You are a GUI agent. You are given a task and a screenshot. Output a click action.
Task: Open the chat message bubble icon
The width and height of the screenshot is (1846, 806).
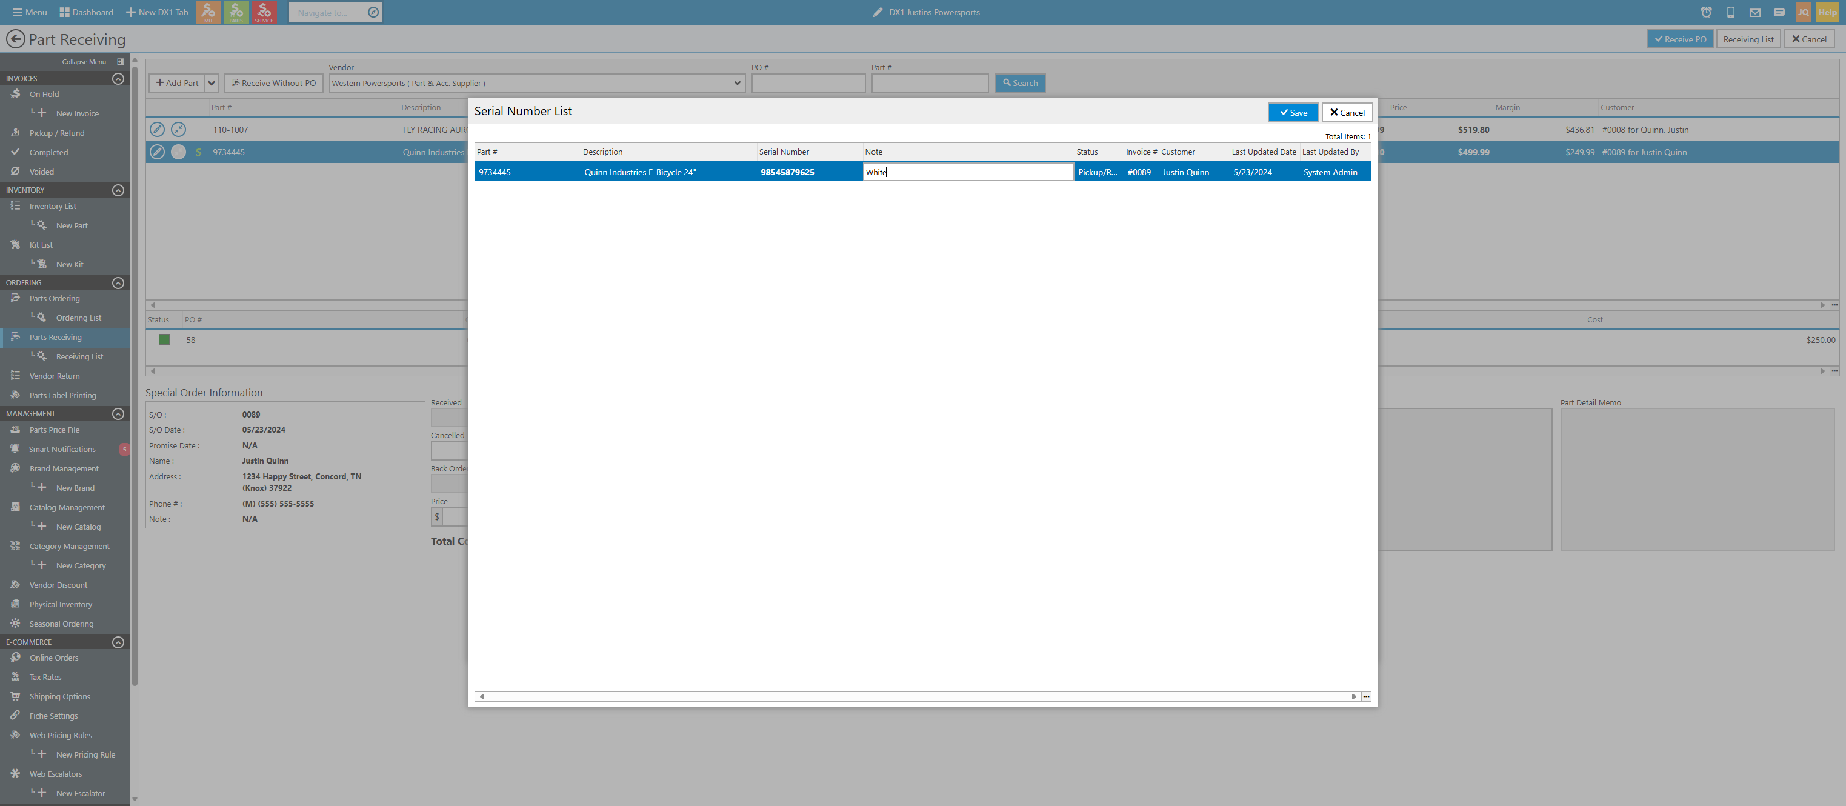pyautogui.click(x=1779, y=12)
